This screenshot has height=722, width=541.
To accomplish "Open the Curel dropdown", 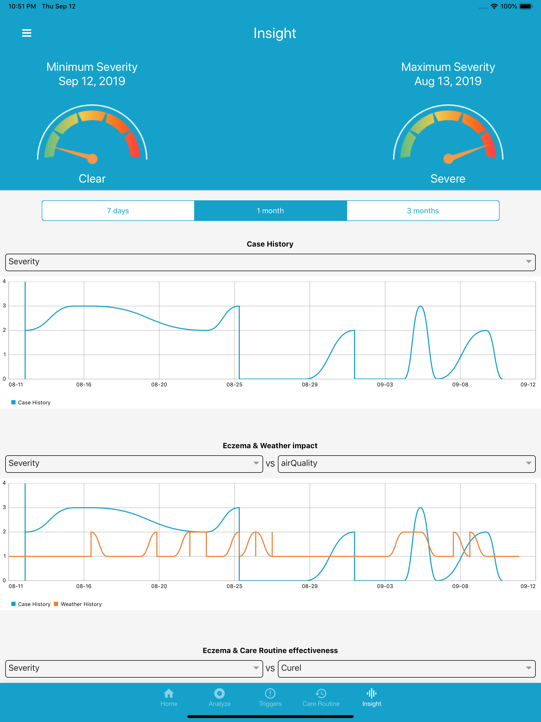I will point(407,668).
